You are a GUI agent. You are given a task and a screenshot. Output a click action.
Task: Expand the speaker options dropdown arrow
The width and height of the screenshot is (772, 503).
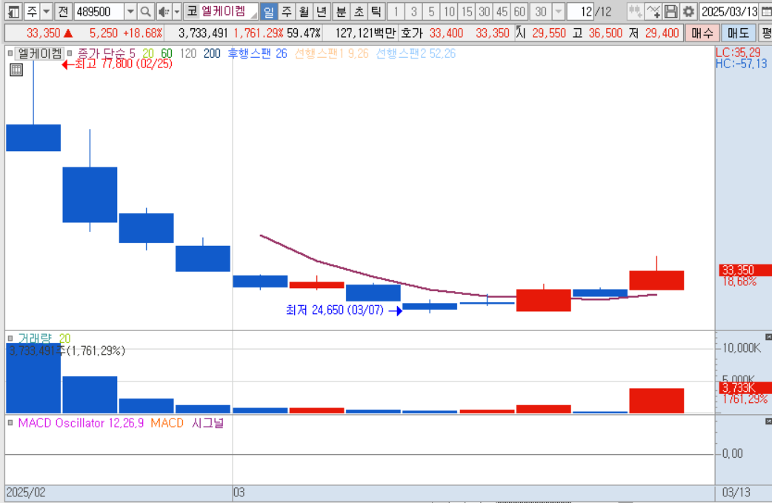click(177, 11)
